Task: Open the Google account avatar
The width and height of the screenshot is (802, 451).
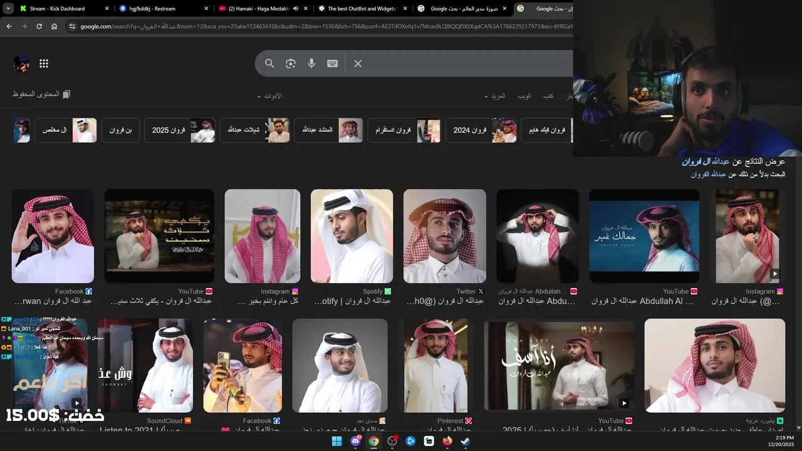Action: [21, 63]
